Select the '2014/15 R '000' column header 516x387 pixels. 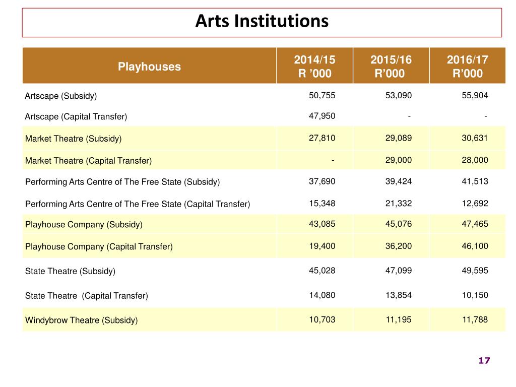coord(314,67)
